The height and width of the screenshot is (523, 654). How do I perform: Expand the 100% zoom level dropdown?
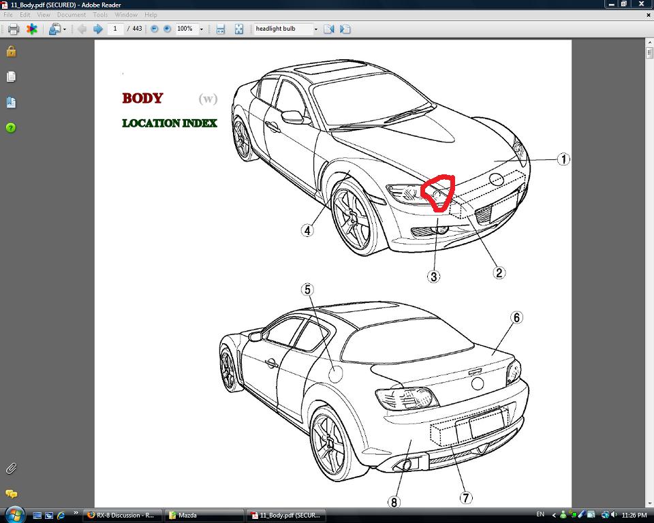point(201,29)
